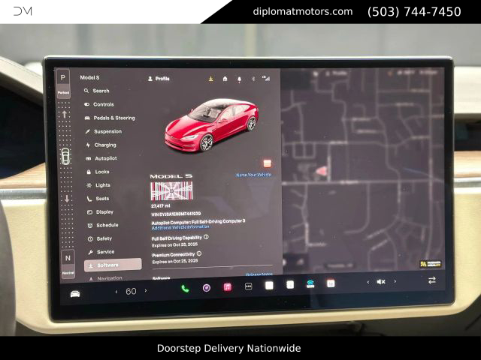Go to the Safety settings

(x=100, y=238)
